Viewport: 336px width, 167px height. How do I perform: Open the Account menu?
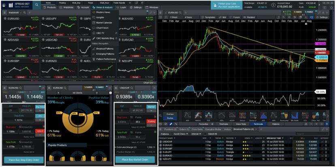(83, 7)
